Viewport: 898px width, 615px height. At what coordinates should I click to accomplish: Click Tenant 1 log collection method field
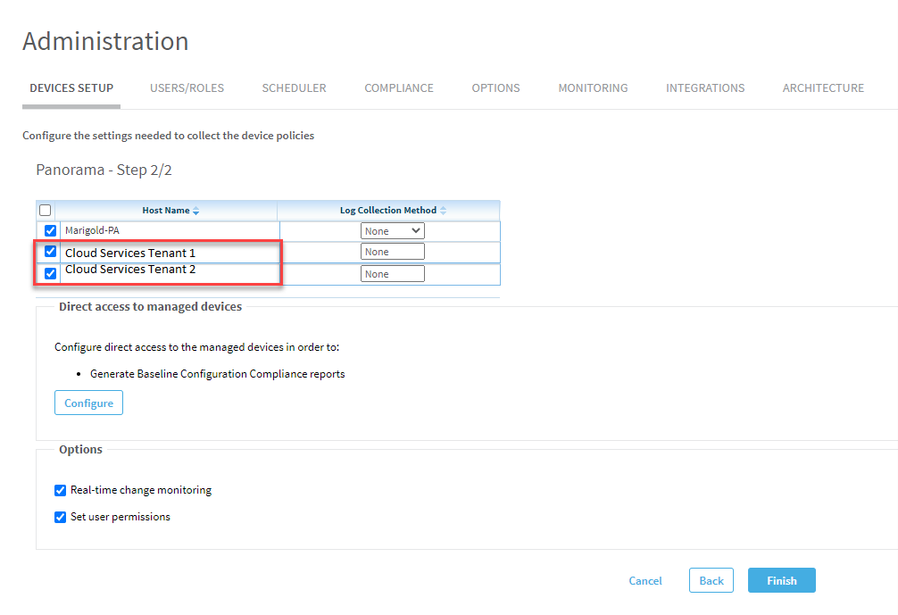click(393, 253)
